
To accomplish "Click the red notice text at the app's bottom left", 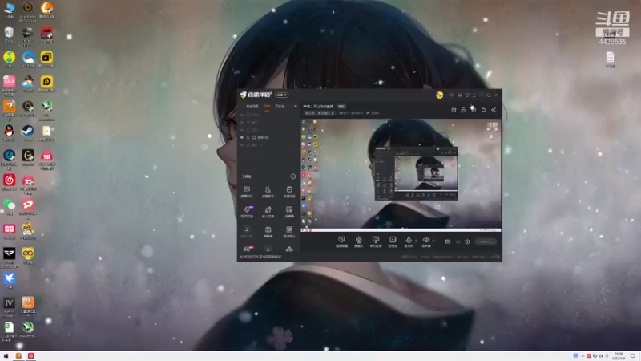I will [x=261, y=257].
